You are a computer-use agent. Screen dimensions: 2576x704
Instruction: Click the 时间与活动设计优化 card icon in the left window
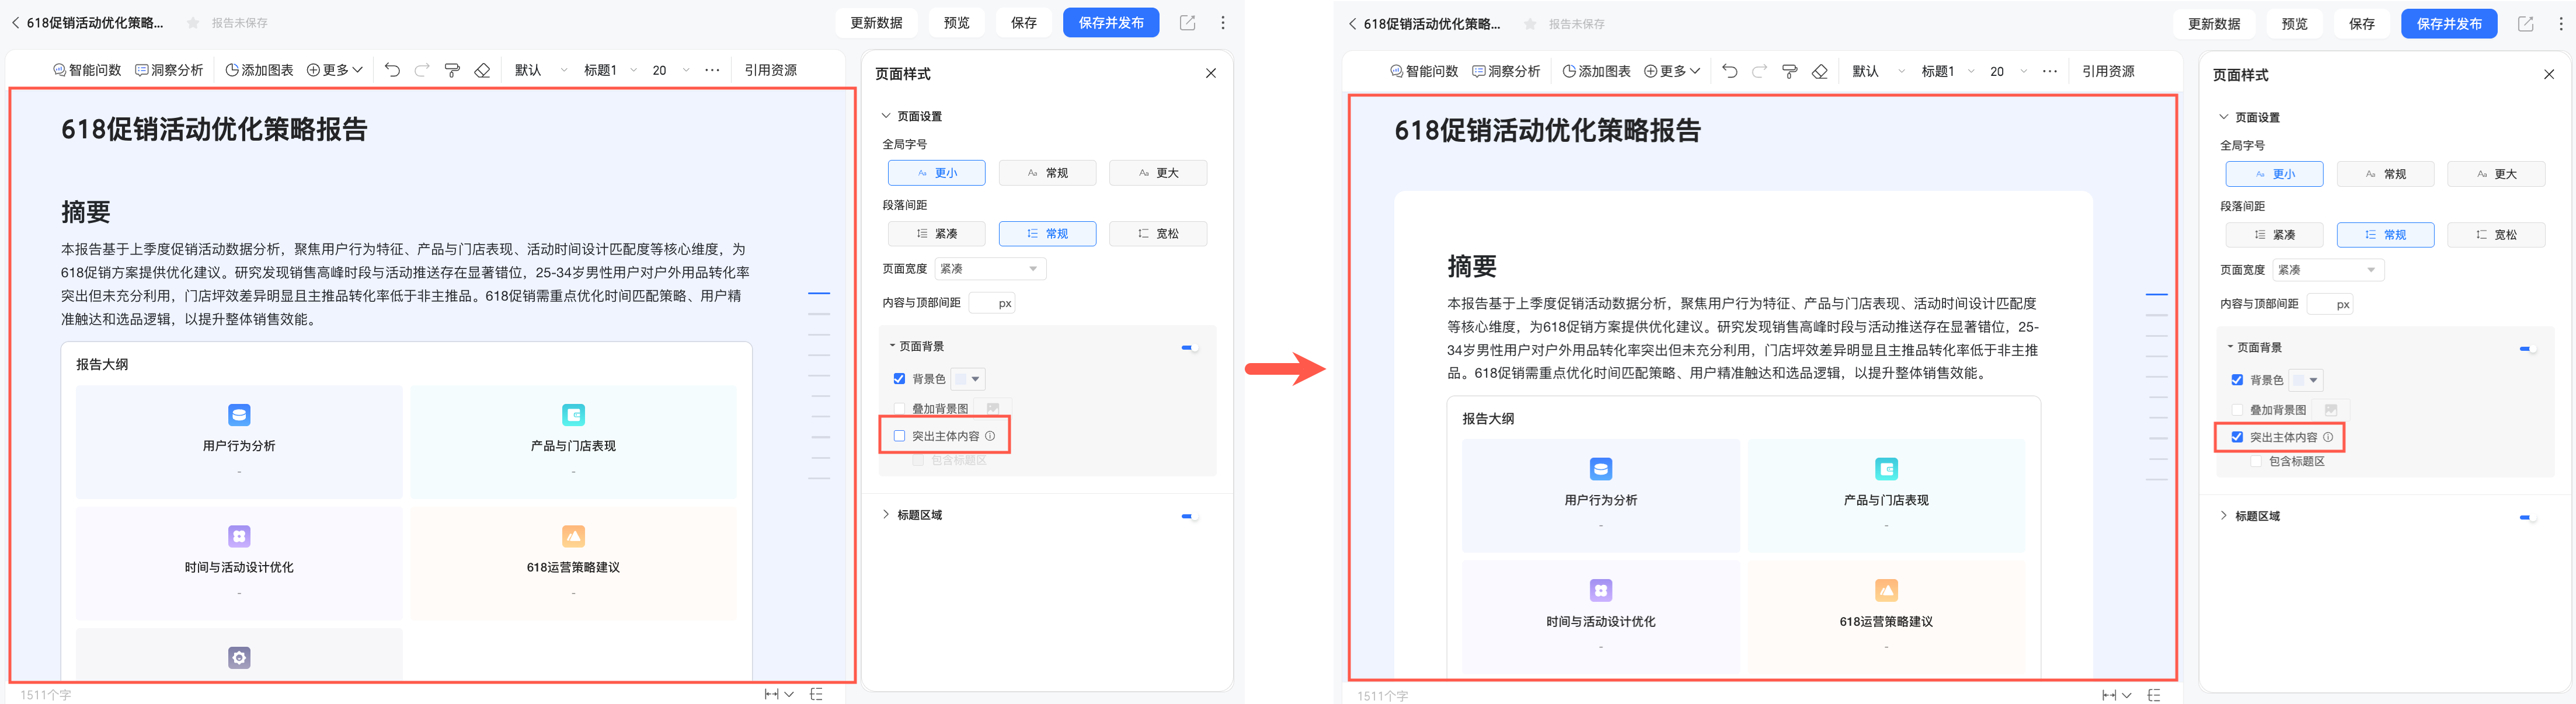pyautogui.click(x=239, y=536)
